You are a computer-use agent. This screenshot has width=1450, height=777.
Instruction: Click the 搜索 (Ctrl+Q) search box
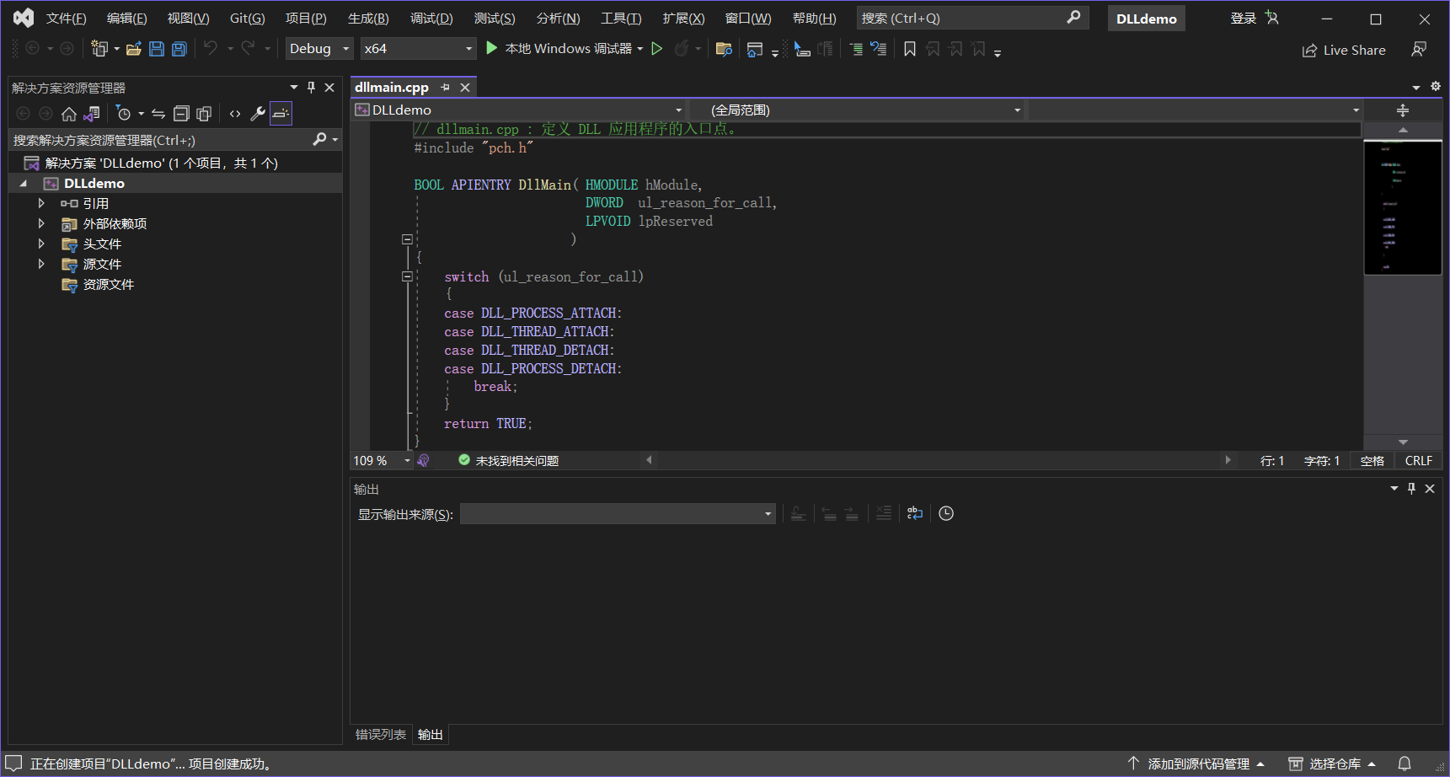tap(972, 18)
